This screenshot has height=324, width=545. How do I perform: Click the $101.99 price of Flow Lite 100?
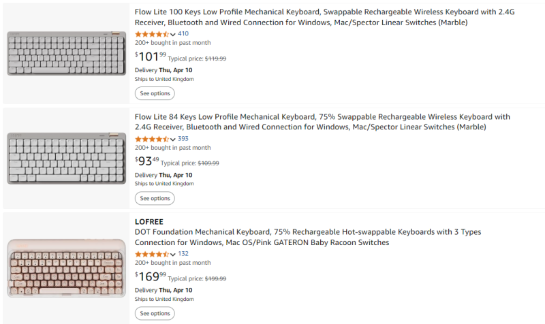click(x=151, y=56)
